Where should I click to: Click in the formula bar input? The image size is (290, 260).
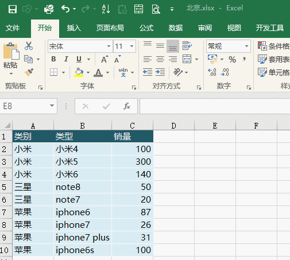tap(215, 106)
